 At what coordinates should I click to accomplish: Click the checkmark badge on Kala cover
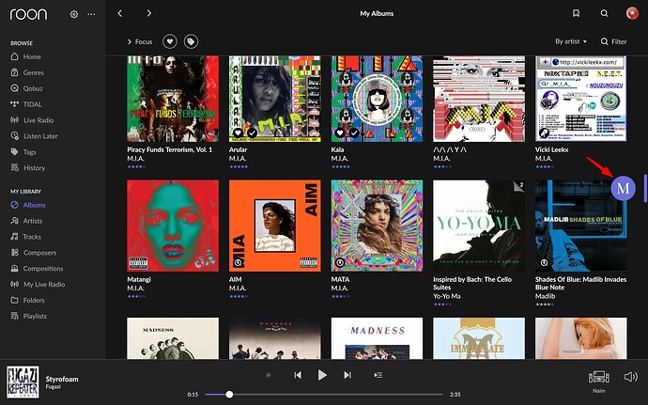(354, 132)
